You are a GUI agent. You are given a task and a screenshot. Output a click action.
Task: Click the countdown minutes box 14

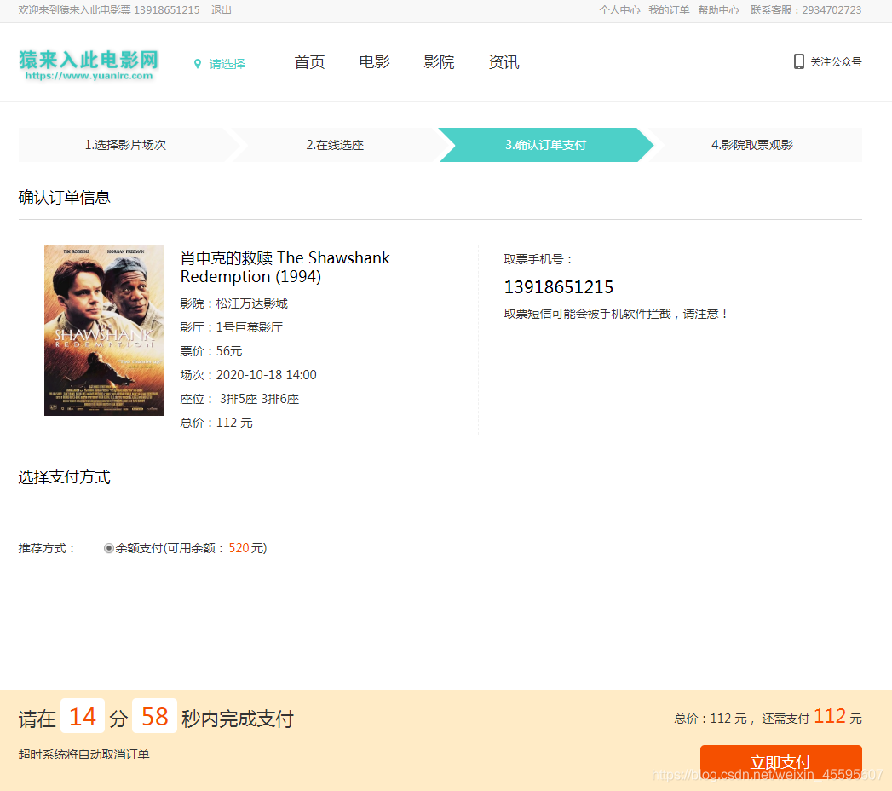tap(83, 716)
